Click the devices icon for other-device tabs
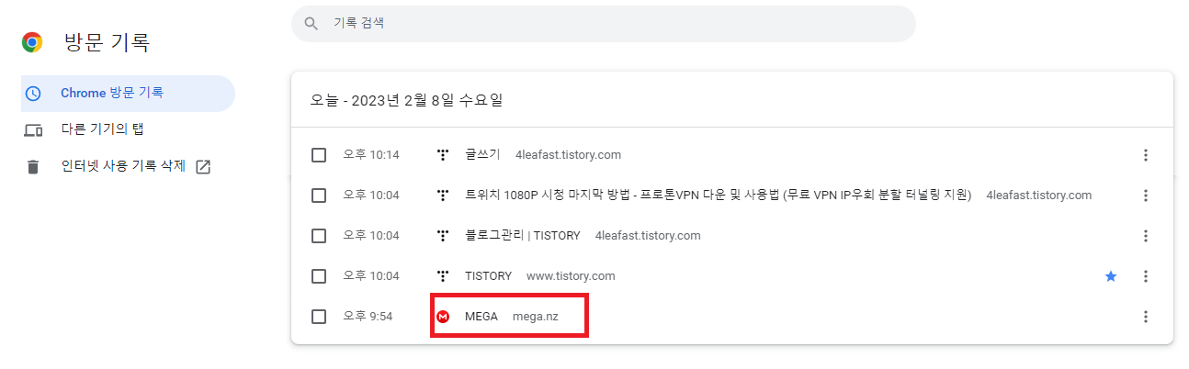This screenshot has height=369, width=1189. pos(33,130)
